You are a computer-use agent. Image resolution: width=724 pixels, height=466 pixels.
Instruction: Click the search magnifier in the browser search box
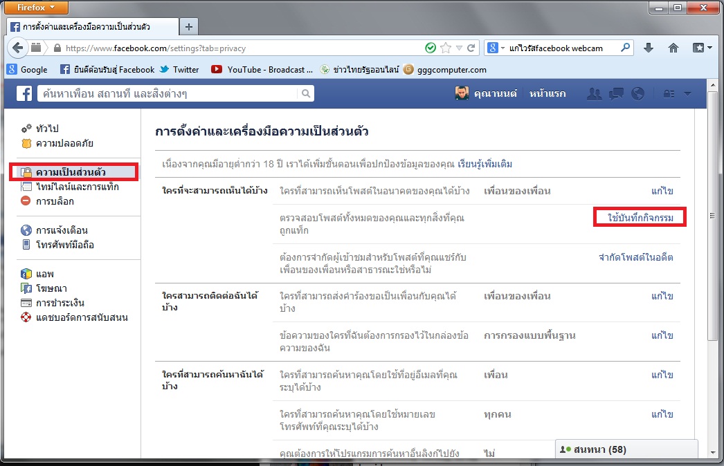[625, 48]
